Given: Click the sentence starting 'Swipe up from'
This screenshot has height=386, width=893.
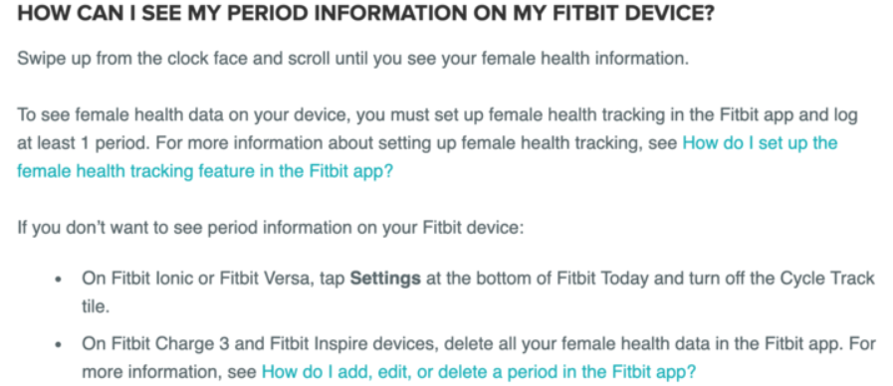Looking at the screenshot, I should [x=353, y=59].
